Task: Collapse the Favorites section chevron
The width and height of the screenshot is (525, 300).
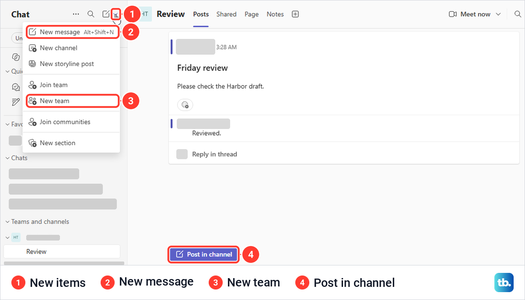Action: pyautogui.click(x=7, y=124)
